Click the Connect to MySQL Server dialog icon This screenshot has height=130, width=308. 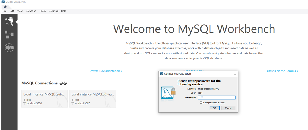point(162,73)
